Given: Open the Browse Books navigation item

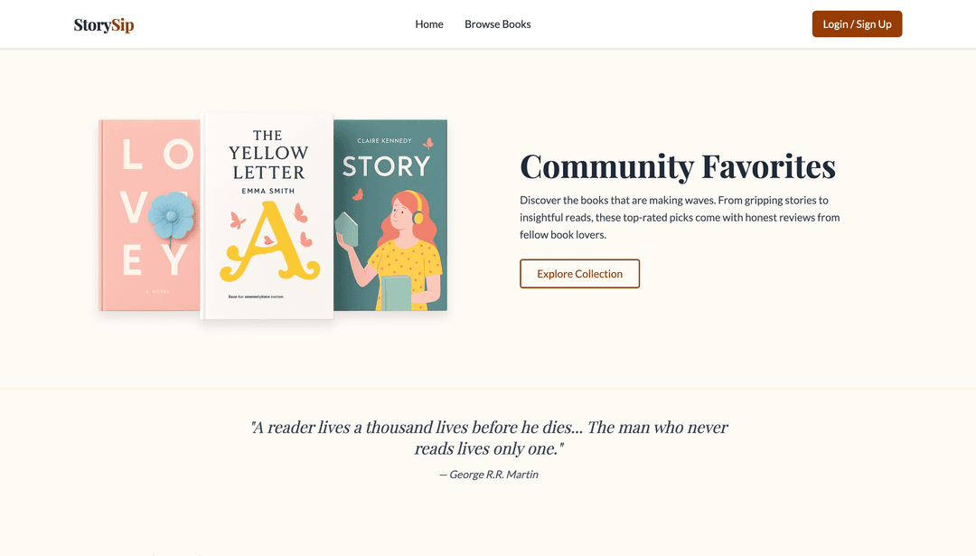Looking at the screenshot, I should coord(498,24).
